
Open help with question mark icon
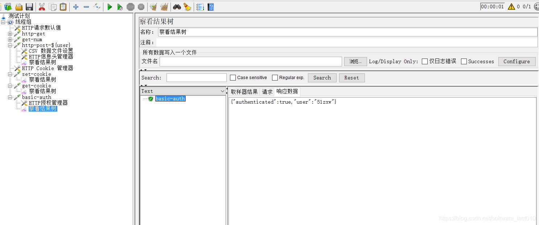tap(210, 7)
